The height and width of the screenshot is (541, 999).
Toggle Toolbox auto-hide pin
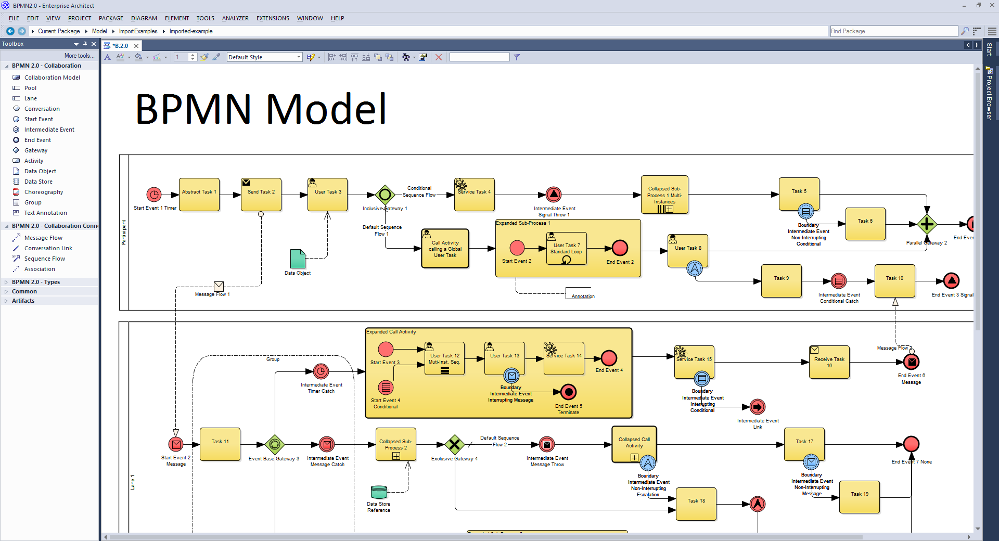pyautogui.click(x=85, y=44)
